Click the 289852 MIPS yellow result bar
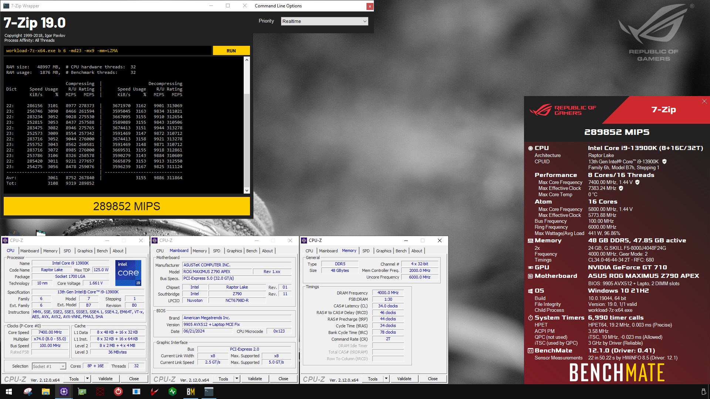The width and height of the screenshot is (710, 399). point(127,206)
